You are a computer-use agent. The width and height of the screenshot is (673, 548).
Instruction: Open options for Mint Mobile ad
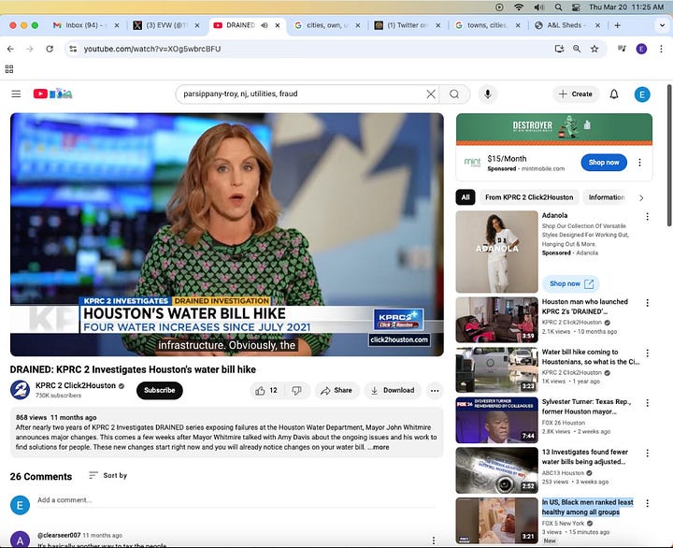coord(639,163)
